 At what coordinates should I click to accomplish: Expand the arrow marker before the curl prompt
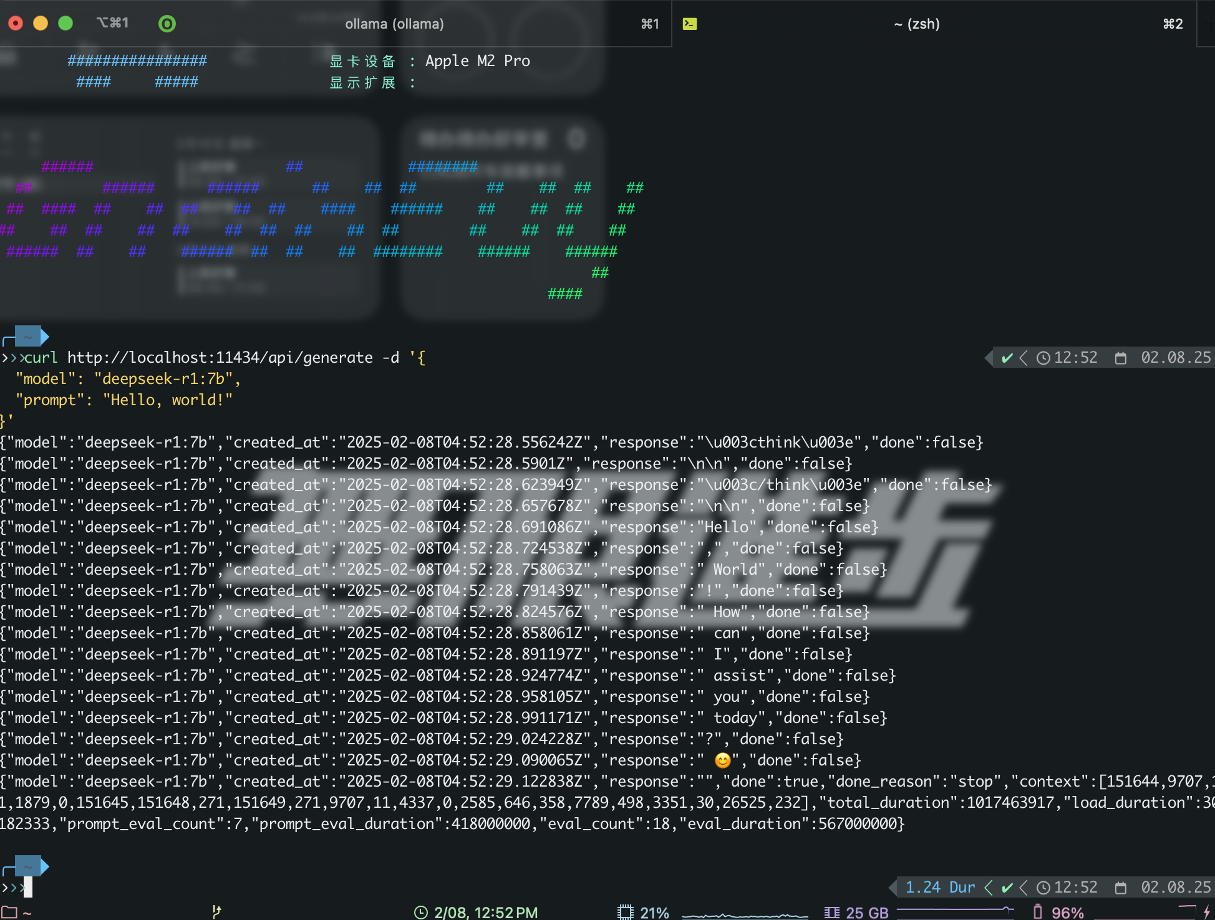click(12, 357)
